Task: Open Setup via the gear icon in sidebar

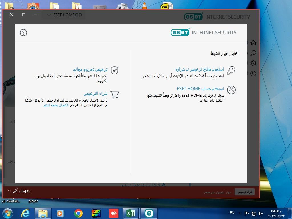Action: [x=253, y=63]
